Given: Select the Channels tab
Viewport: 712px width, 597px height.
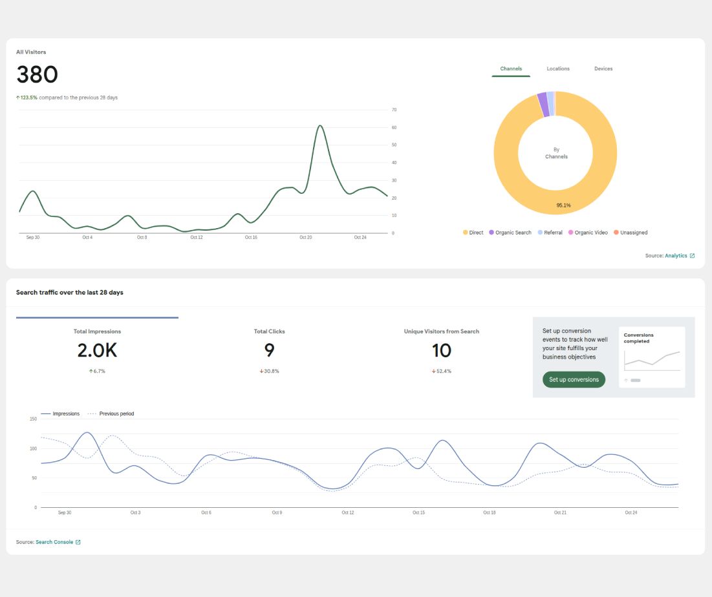Looking at the screenshot, I should pyautogui.click(x=511, y=68).
